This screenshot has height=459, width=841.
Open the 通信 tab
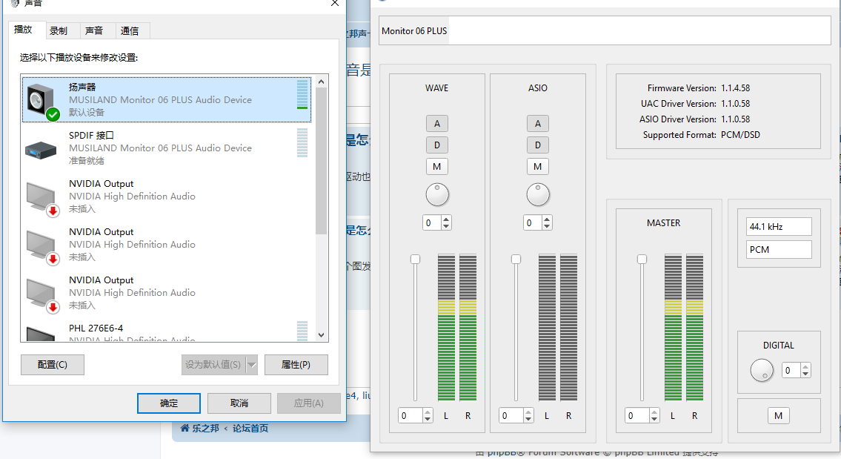coord(130,30)
